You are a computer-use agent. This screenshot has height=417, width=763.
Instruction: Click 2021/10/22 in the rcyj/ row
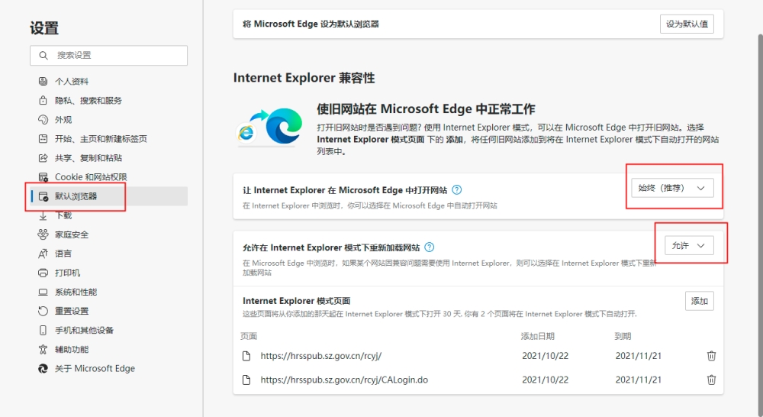pos(545,356)
